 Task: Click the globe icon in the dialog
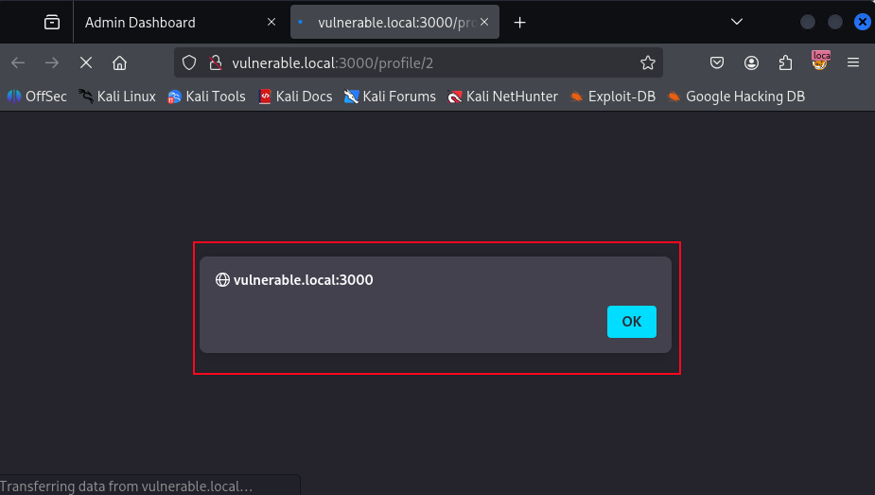tap(222, 279)
